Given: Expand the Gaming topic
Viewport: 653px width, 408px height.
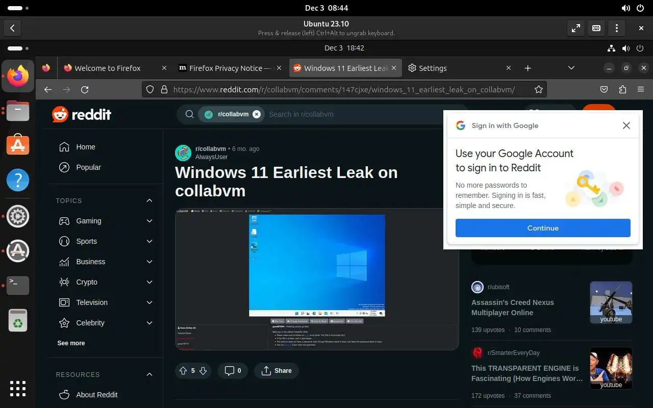Looking at the screenshot, I should pyautogui.click(x=149, y=221).
